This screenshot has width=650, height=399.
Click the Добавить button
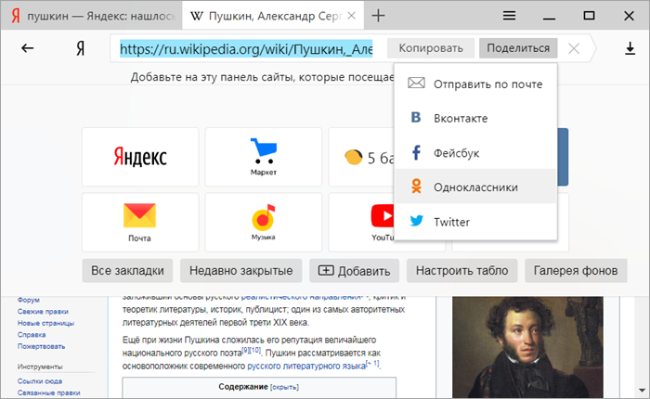pos(354,271)
